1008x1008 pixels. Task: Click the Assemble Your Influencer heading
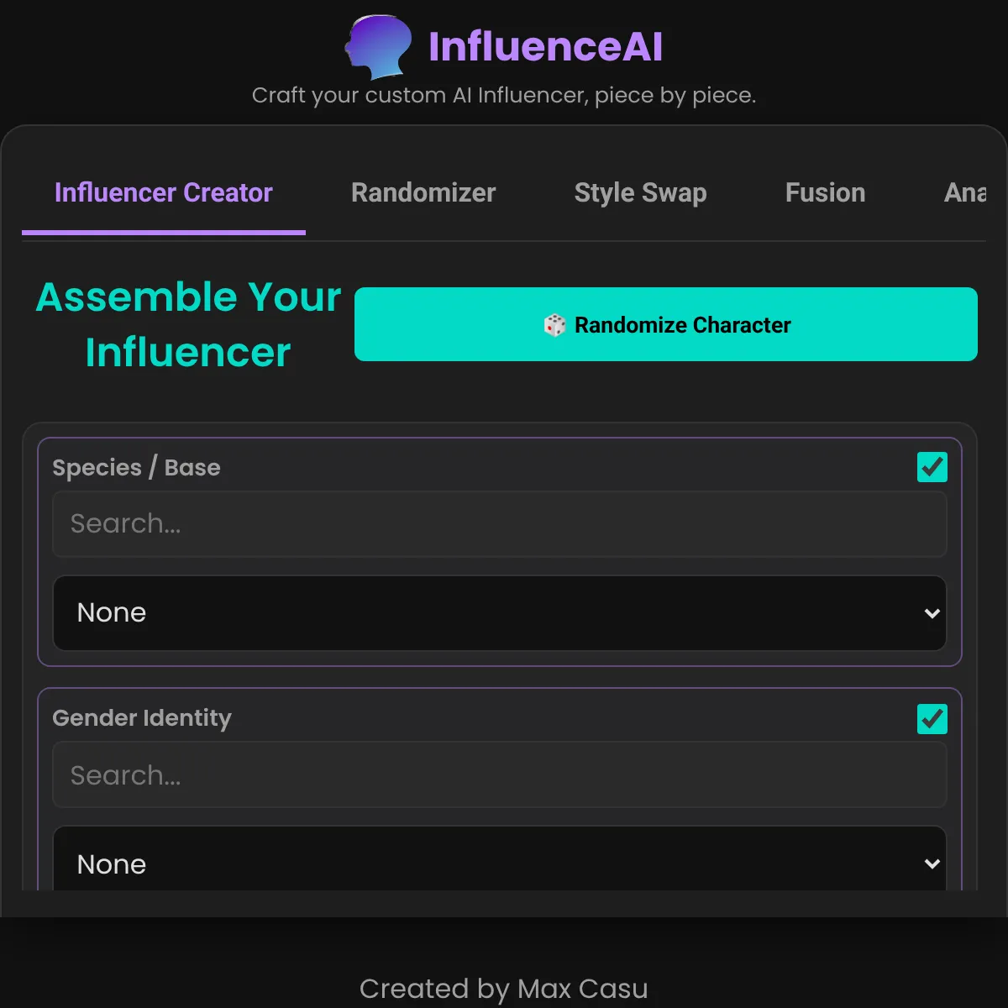click(188, 324)
